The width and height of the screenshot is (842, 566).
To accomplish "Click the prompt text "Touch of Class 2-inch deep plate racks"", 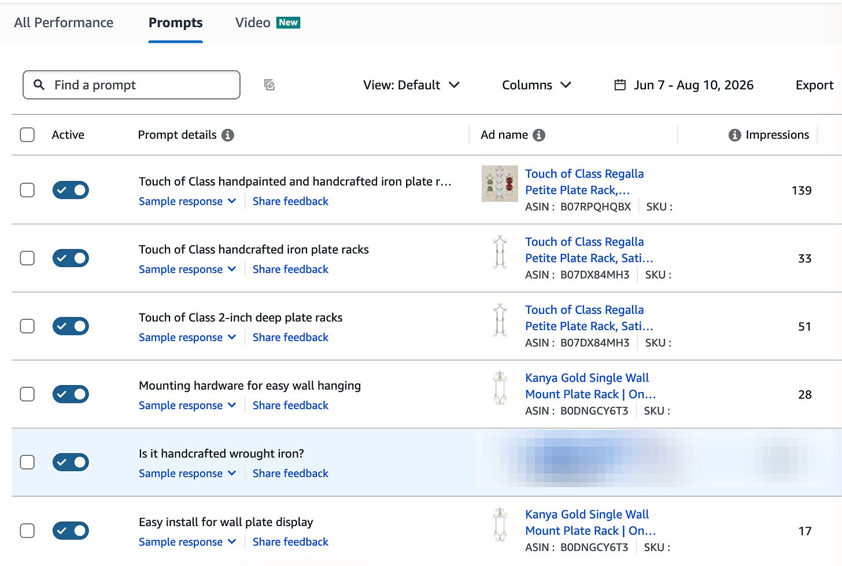I will (x=241, y=317).
